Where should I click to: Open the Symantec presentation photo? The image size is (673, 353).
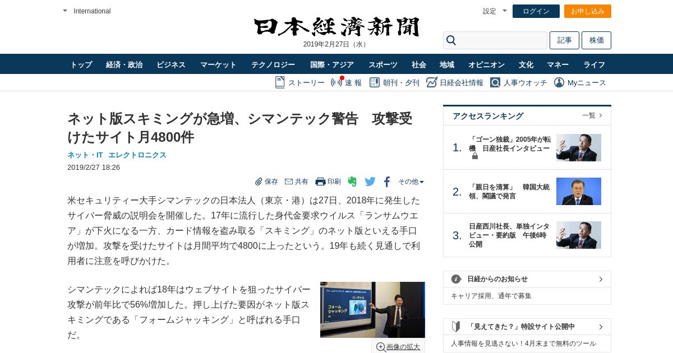pyautogui.click(x=372, y=310)
